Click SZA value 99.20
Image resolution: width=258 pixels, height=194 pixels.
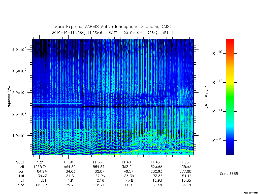click(128, 185)
